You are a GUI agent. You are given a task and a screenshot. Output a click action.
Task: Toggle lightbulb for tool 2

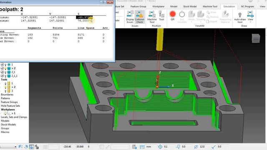5,87
